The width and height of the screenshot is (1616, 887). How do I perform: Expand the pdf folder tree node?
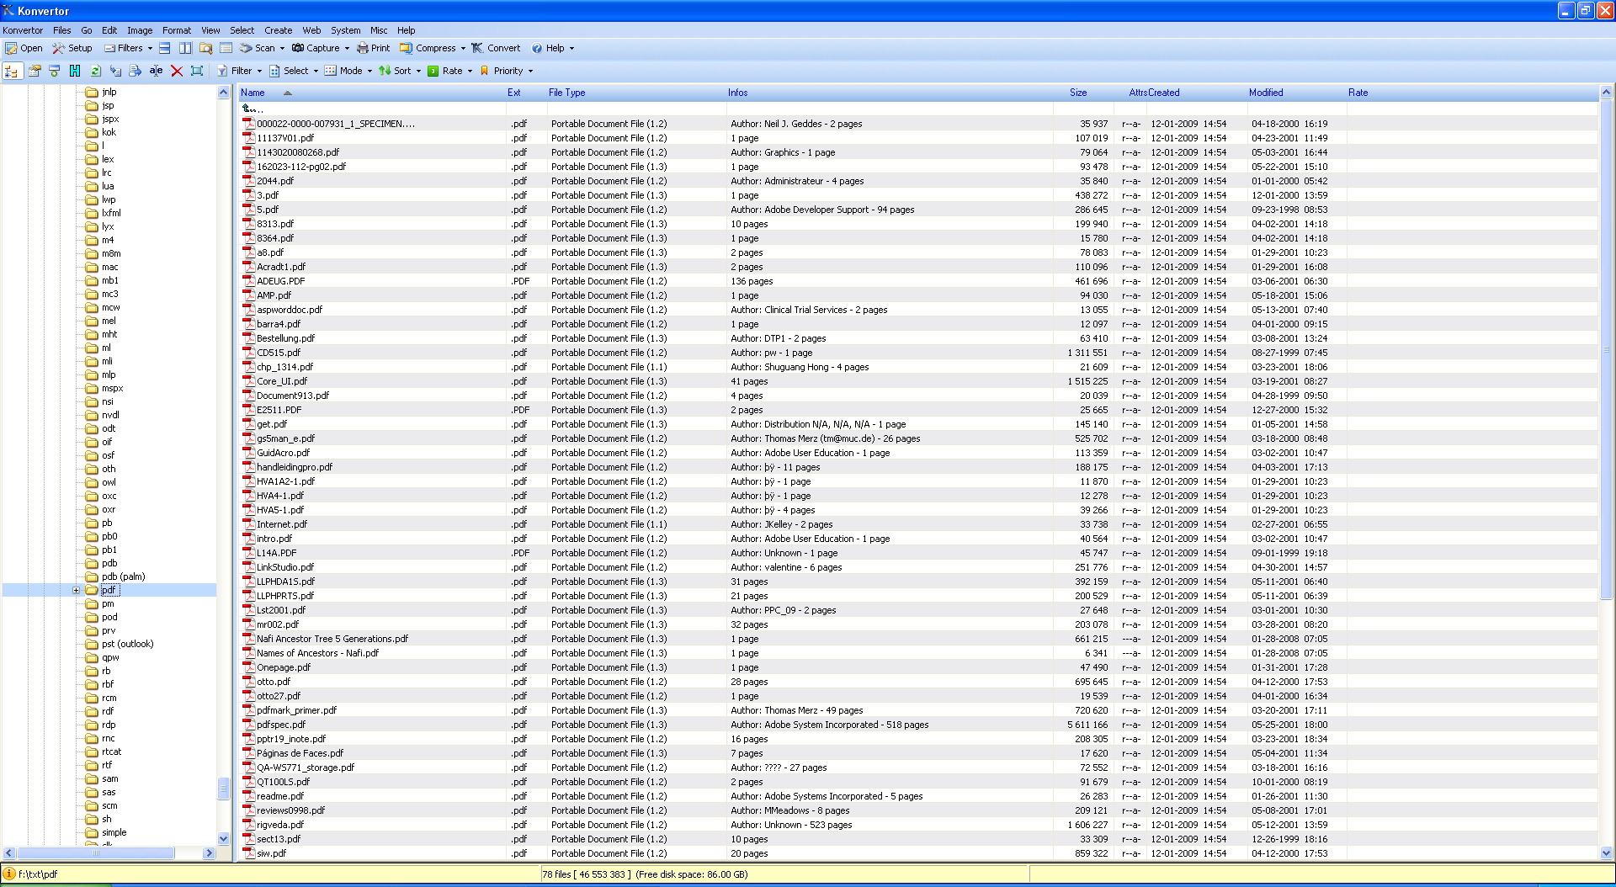coord(76,590)
